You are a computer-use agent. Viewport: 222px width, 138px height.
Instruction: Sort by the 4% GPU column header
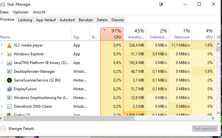pos(203,34)
